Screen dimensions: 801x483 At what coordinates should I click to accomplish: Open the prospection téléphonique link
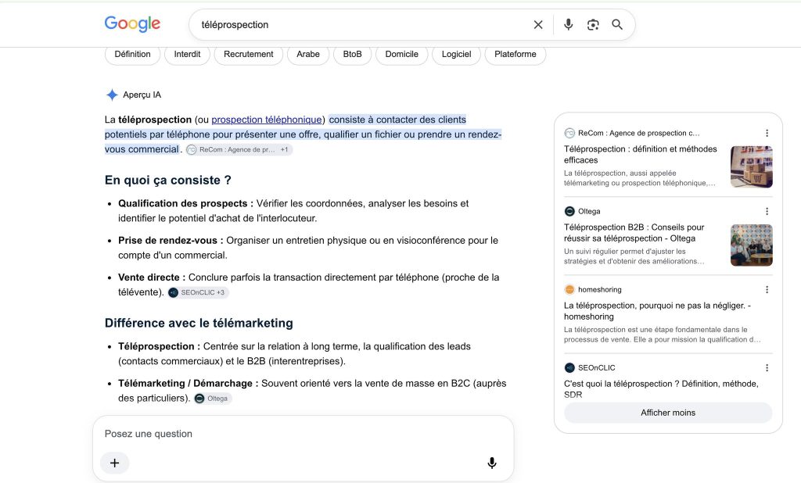pos(267,120)
